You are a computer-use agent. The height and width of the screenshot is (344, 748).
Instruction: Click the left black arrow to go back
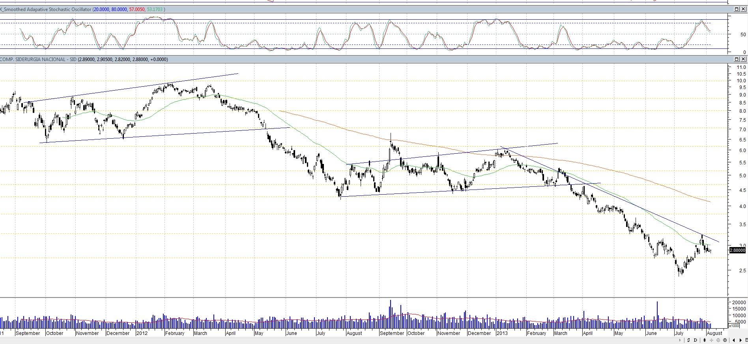point(734,340)
